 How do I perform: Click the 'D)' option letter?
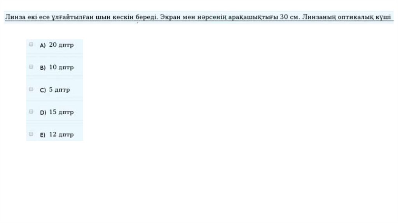(43, 112)
